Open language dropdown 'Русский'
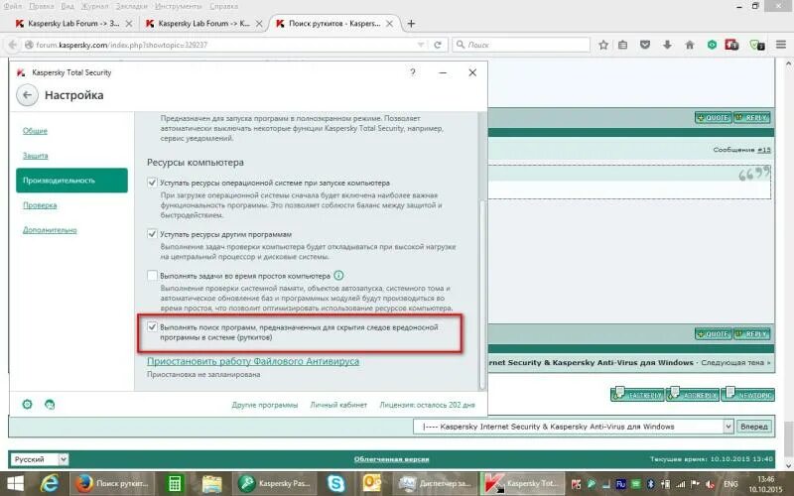The image size is (794, 496). (x=40, y=459)
